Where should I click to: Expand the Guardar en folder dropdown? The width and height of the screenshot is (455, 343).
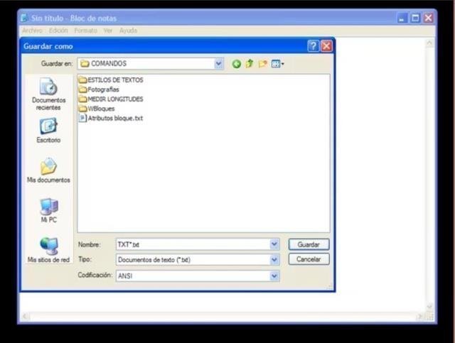coord(218,63)
